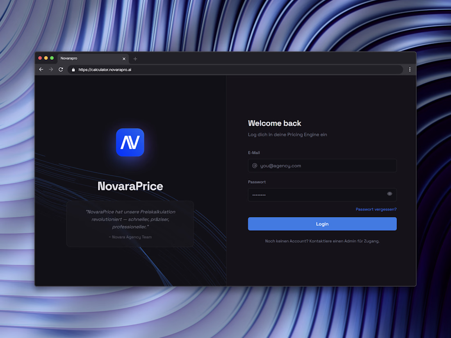Open the browser three-dot menu
This screenshot has height=338, width=451.
click(x=410, y=70)
